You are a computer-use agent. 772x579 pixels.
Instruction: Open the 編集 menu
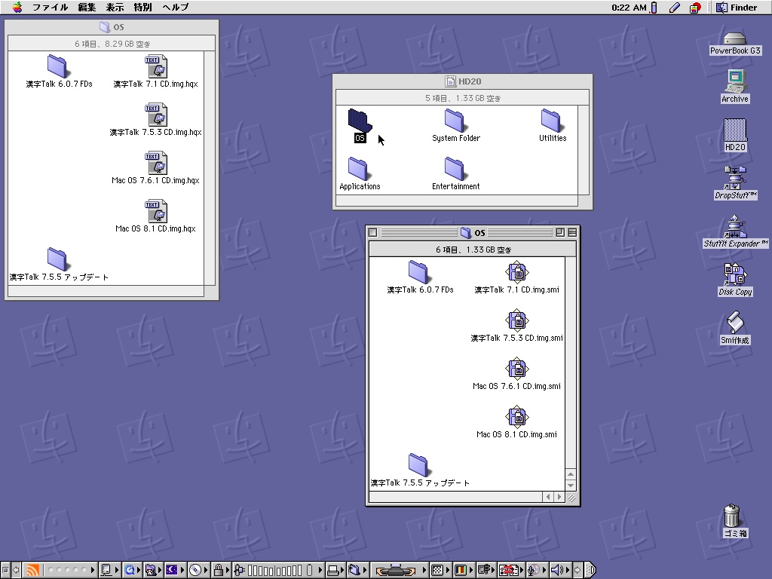tap(87, 7)
